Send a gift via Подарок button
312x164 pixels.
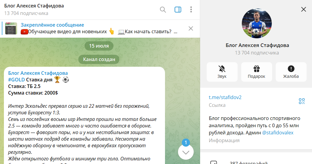(256, 72)
